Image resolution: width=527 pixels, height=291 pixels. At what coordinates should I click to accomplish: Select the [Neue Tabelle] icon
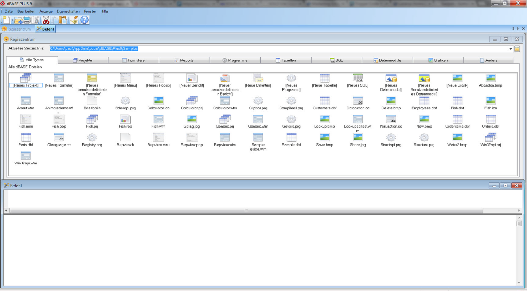coord(324,78)
